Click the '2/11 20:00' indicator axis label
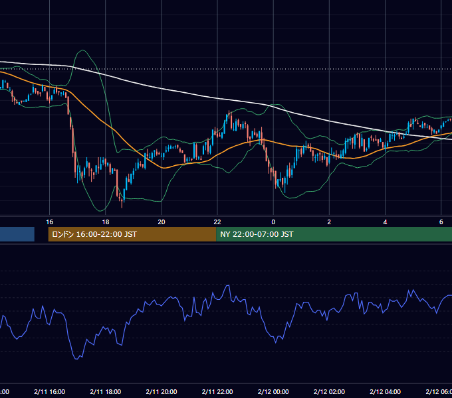Viewport: 452px width, 398px height. 162,391
